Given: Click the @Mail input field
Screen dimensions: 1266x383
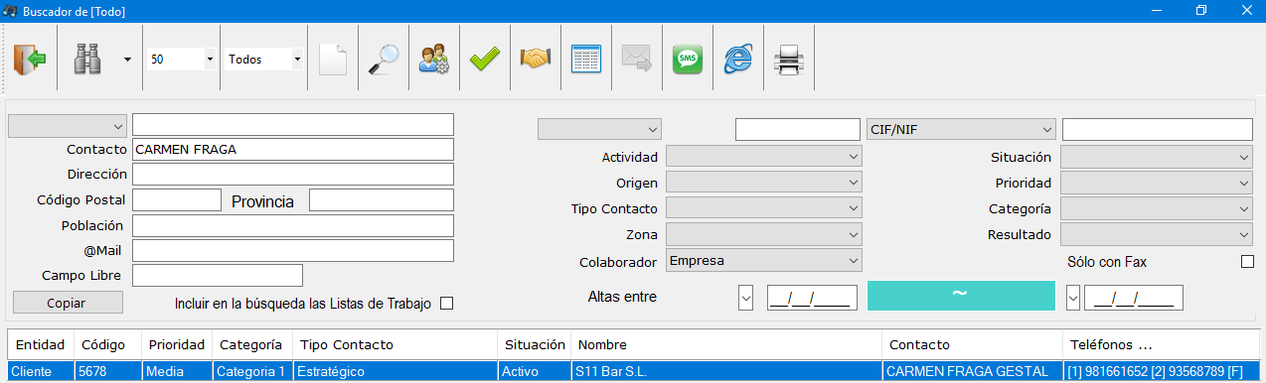Looking at the screenshot, I should (293, 250).
